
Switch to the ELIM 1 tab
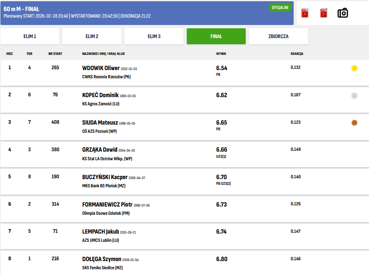pyautogui.click(x=30, y=36)
